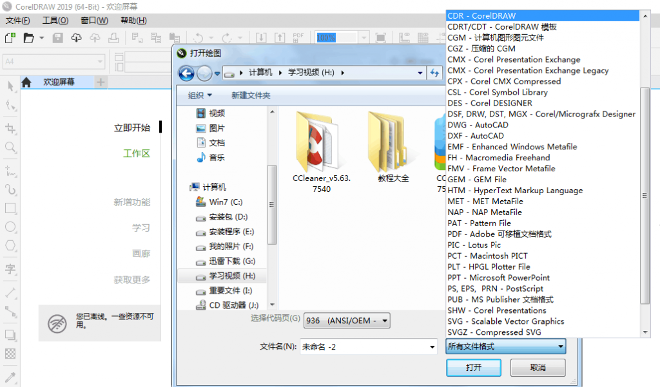
Task: Select the Rectangle tool
Action: pyautogui.click(x=10, y=208)
